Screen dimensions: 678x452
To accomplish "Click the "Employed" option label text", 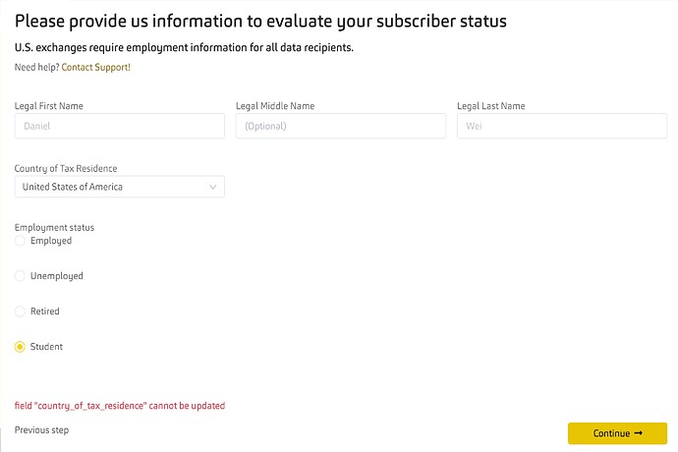I will click(51, 241).
